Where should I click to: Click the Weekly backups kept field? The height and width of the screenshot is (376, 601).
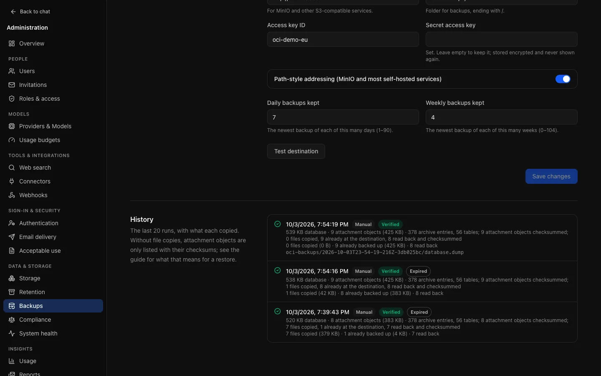tap(501, 117)
